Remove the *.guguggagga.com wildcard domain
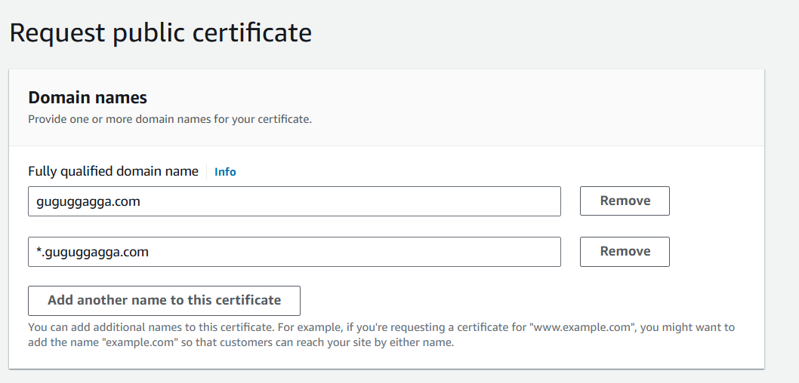 (625, 252)
